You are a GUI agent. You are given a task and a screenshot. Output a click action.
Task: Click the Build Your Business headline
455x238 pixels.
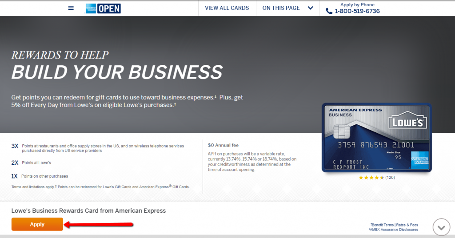click(x=117, y=72)
